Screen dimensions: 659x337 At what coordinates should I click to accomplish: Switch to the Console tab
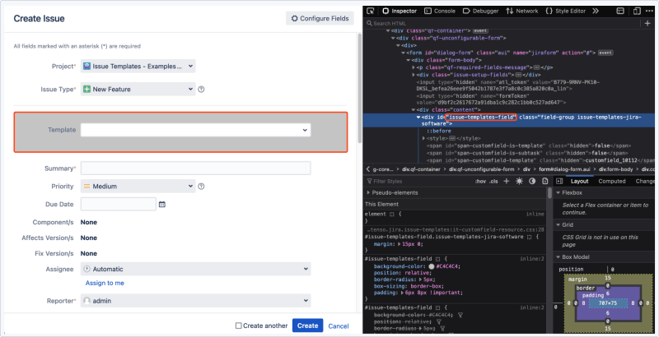[440, 11]
